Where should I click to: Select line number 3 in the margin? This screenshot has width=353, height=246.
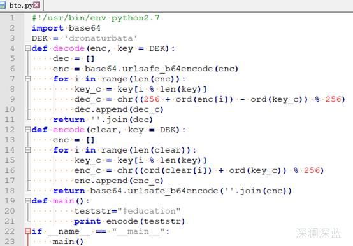click(12, 38)
